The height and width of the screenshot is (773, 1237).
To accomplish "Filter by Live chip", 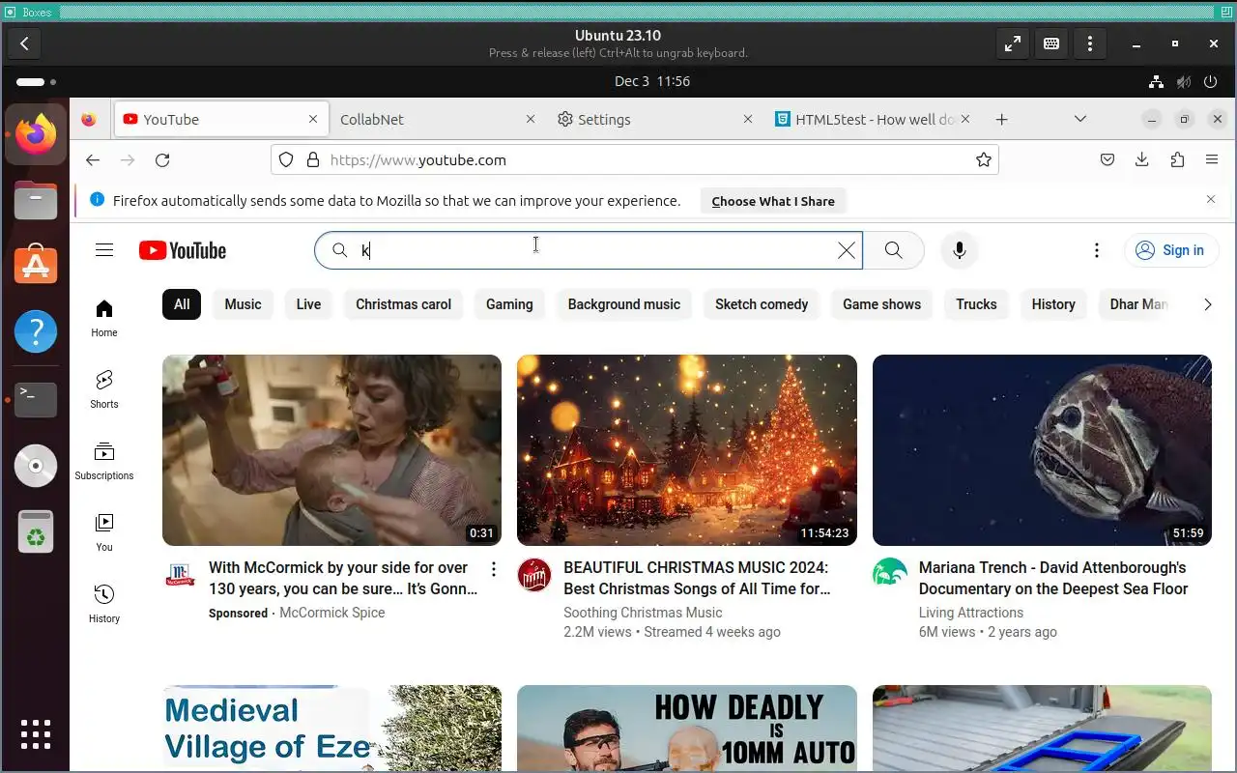I will coord(308,304).
